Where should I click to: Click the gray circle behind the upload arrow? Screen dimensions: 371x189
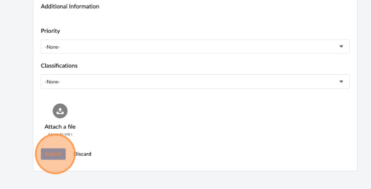pos(55,108)
